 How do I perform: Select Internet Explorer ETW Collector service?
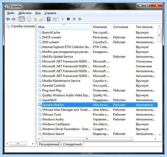pyautogui.click(x=98, y=47)
